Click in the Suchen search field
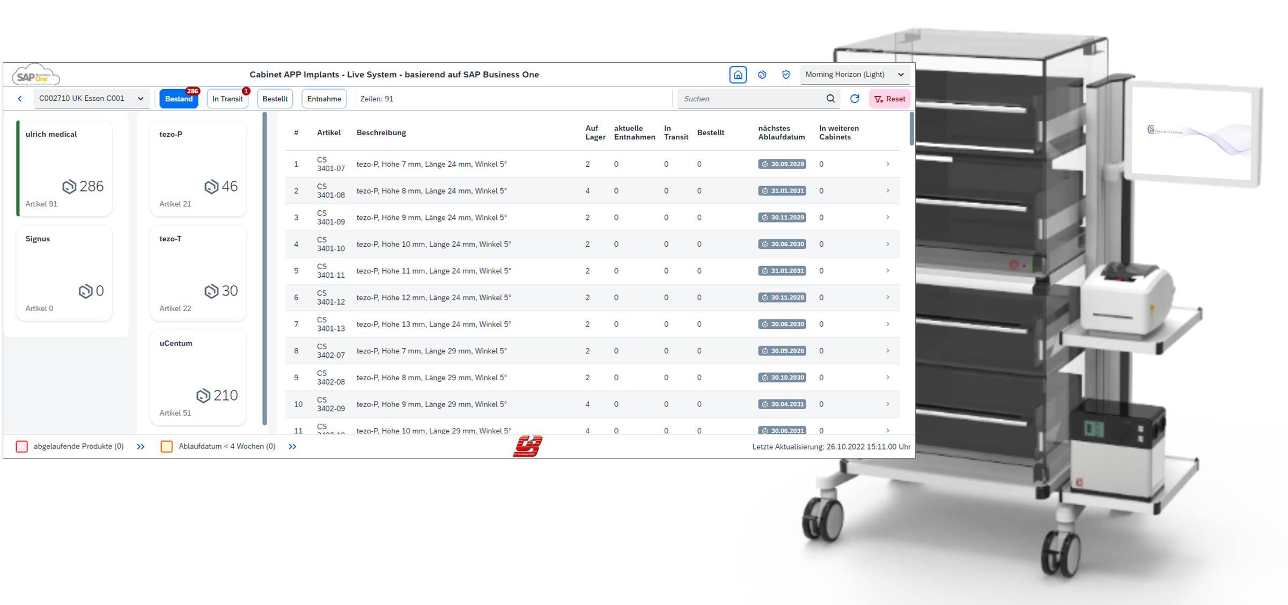Image resolution: width=1288 pixels, height=605 pixels. [751, 99]
